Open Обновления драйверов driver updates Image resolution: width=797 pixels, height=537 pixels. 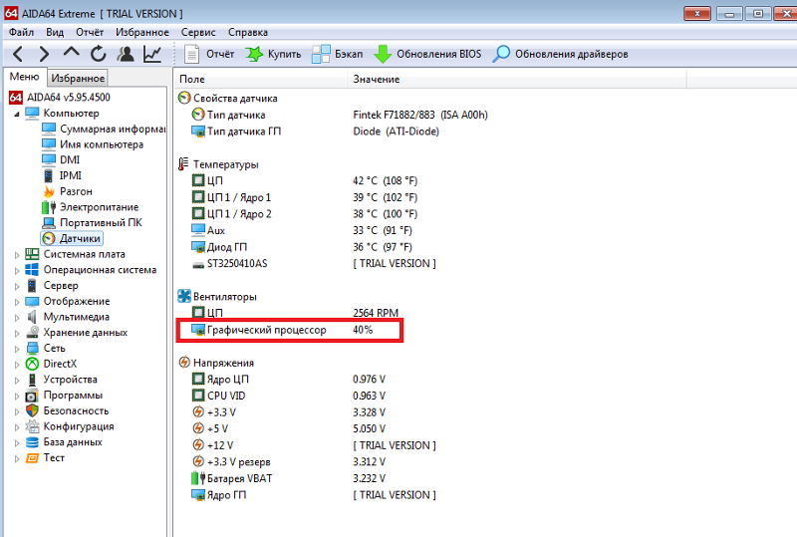coord(560,54)
